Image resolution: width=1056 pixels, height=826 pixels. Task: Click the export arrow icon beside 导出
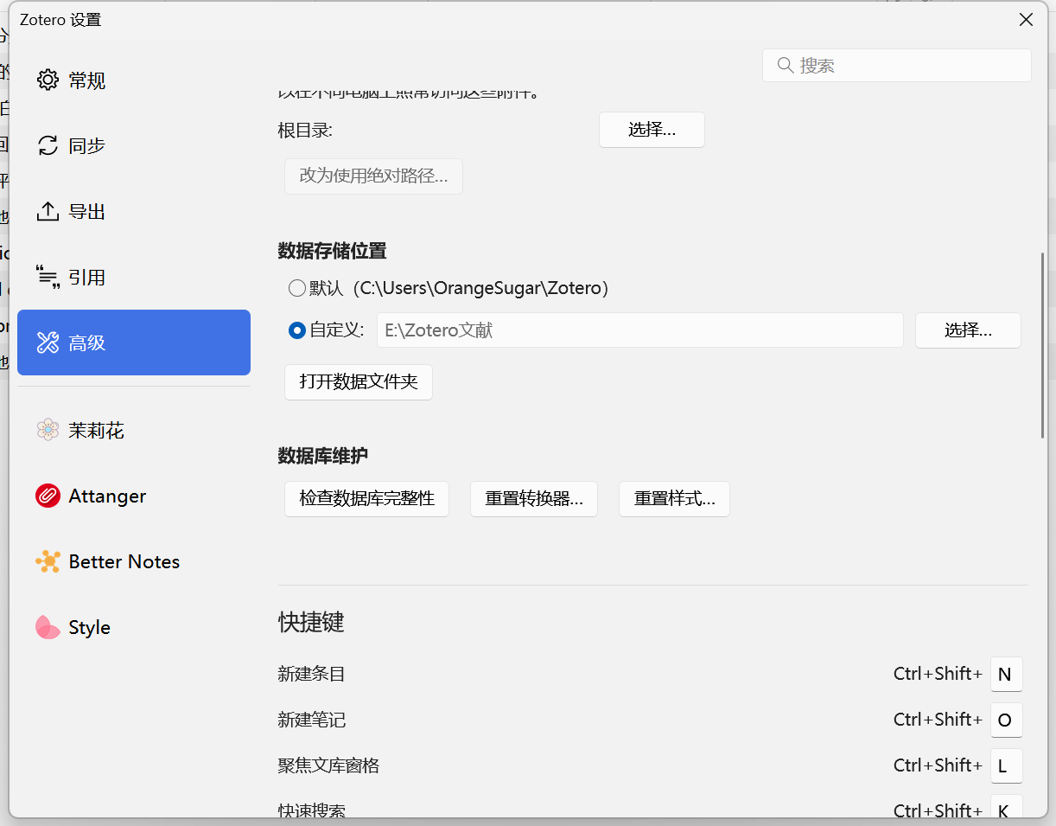click(48, 212)
